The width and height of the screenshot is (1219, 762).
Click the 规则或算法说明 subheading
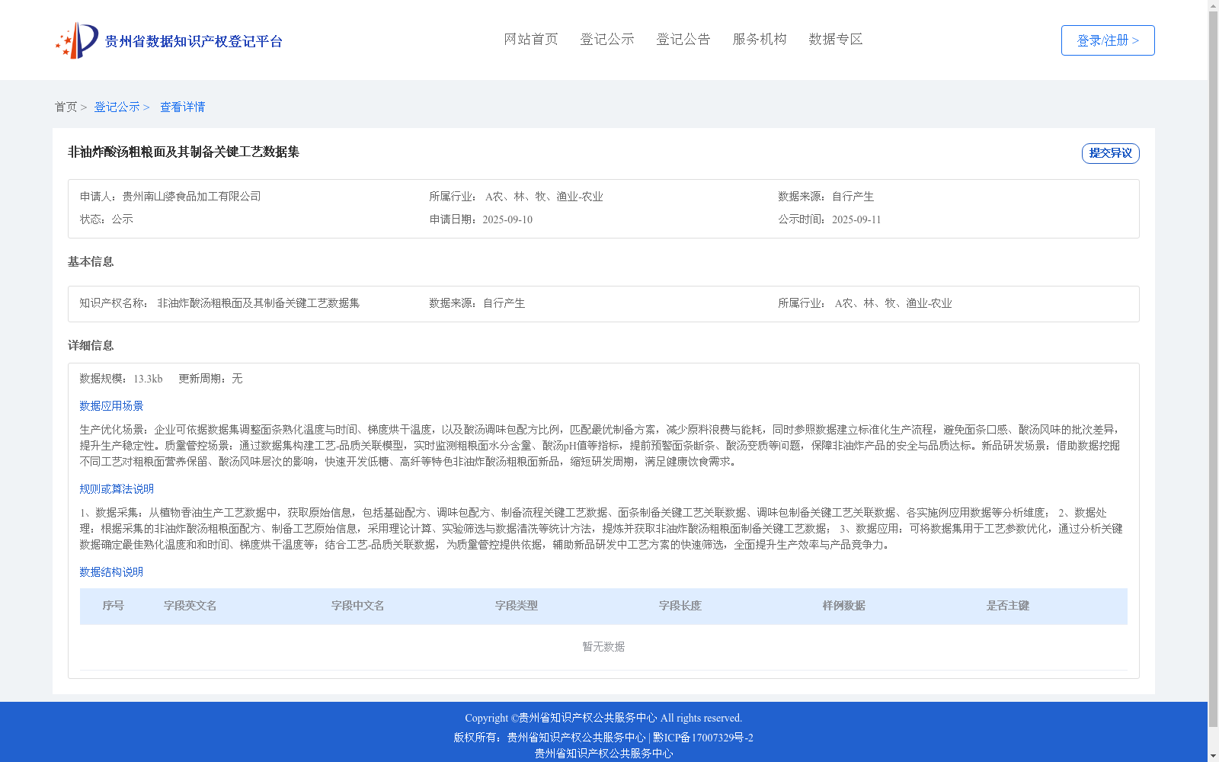point(117,489)
